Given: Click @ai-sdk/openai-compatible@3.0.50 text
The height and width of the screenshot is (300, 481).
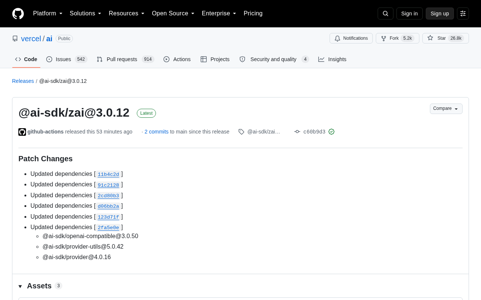Looking at the screenshot, I should click(x=90, y=236).
